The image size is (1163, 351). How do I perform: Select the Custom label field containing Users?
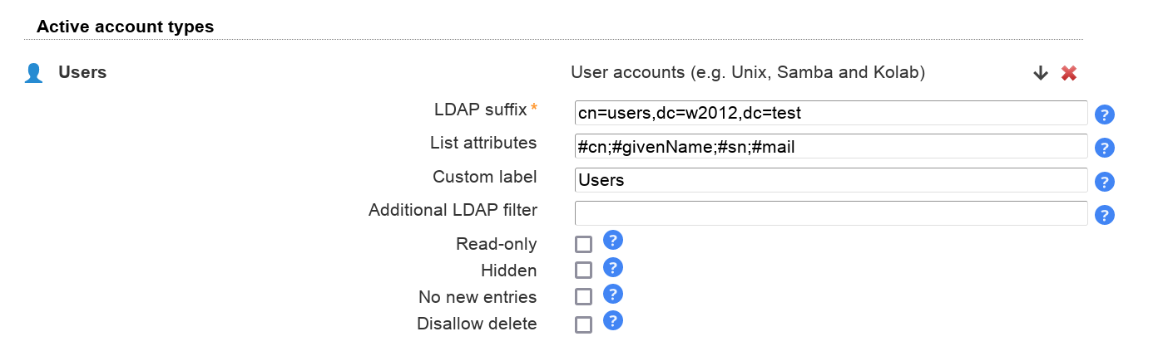[830, 180]
